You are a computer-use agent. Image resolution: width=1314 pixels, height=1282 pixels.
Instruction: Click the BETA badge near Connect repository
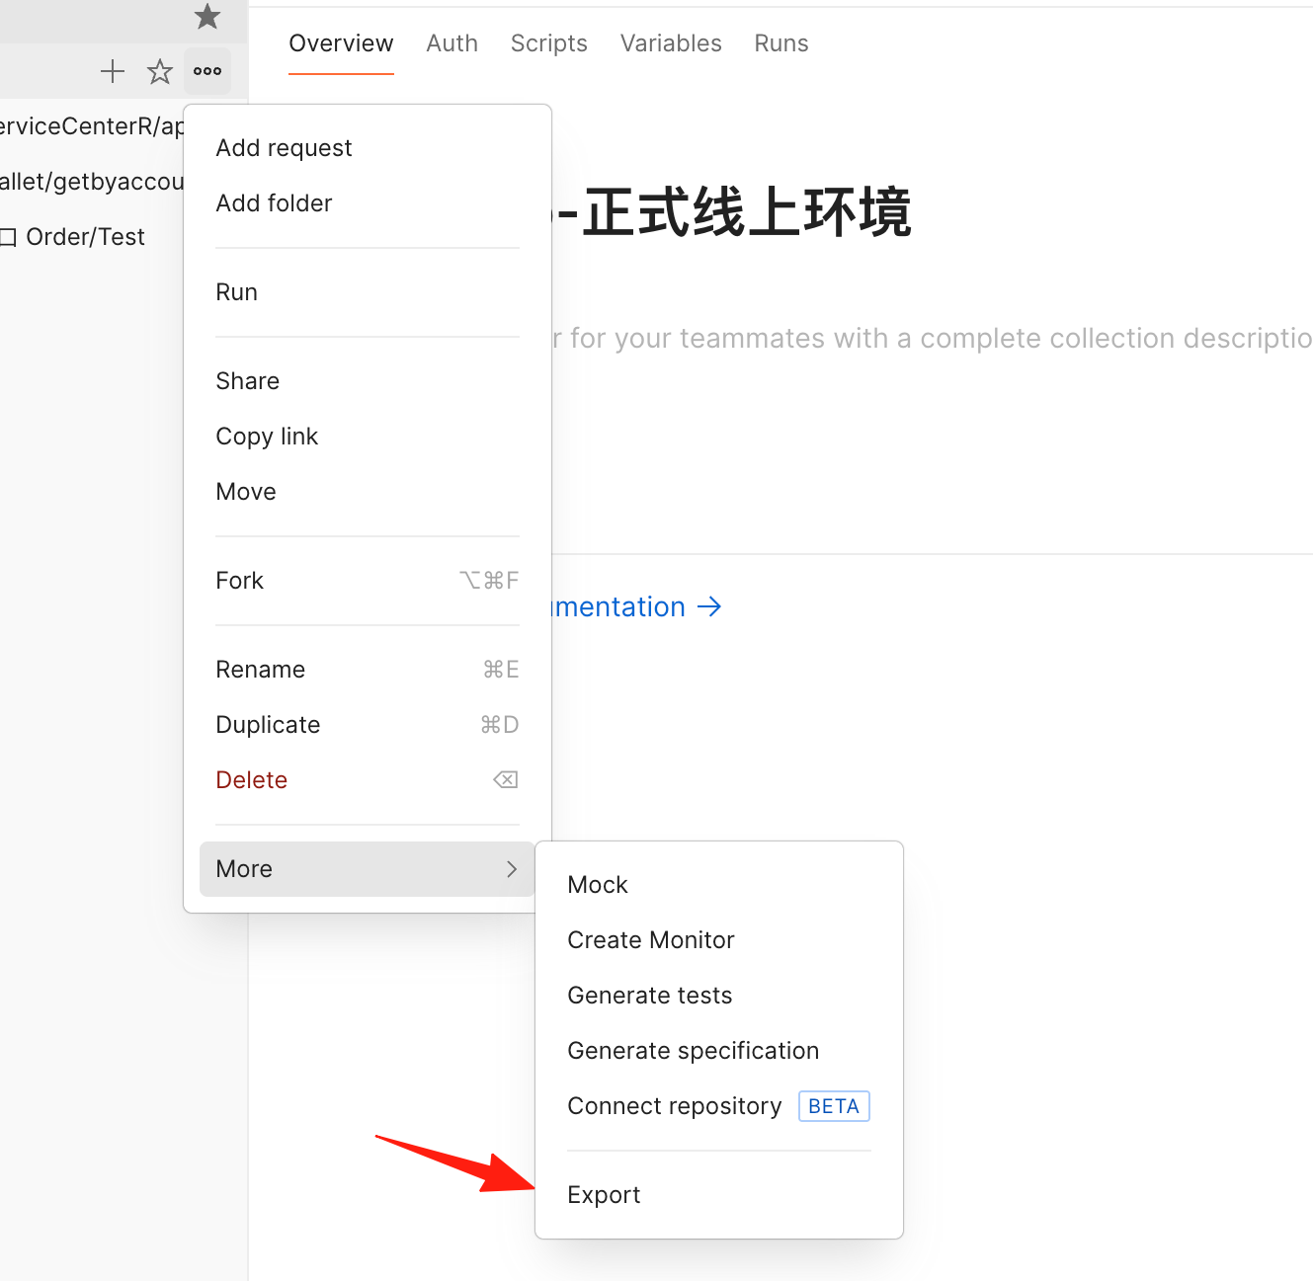pos(834,1106)
